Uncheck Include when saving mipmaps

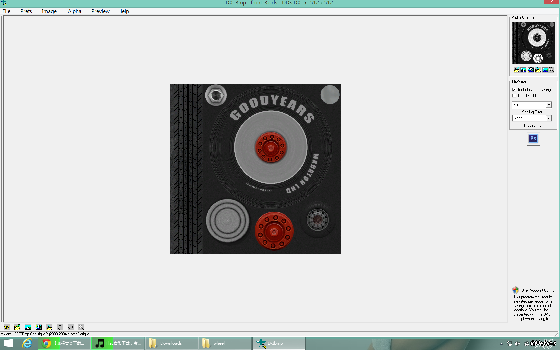pos(514,90)
